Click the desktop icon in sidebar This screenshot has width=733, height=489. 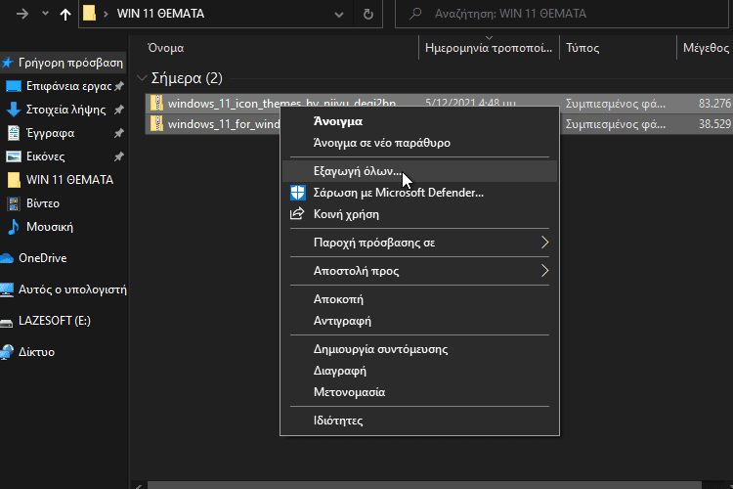point(13,86)
